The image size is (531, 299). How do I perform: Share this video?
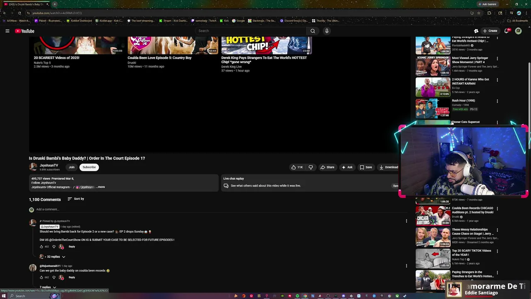327,167
